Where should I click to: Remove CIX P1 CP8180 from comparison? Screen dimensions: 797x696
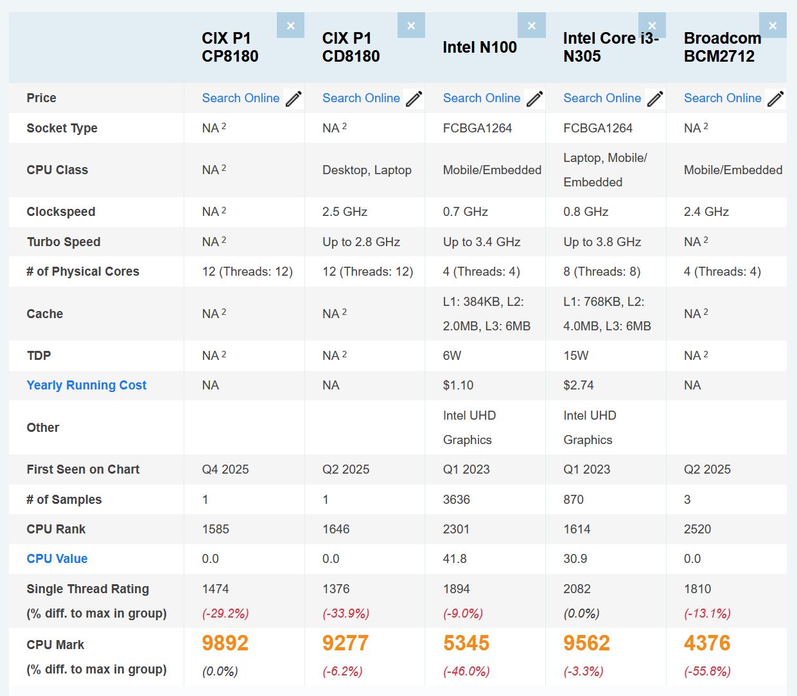pos(290,26)
